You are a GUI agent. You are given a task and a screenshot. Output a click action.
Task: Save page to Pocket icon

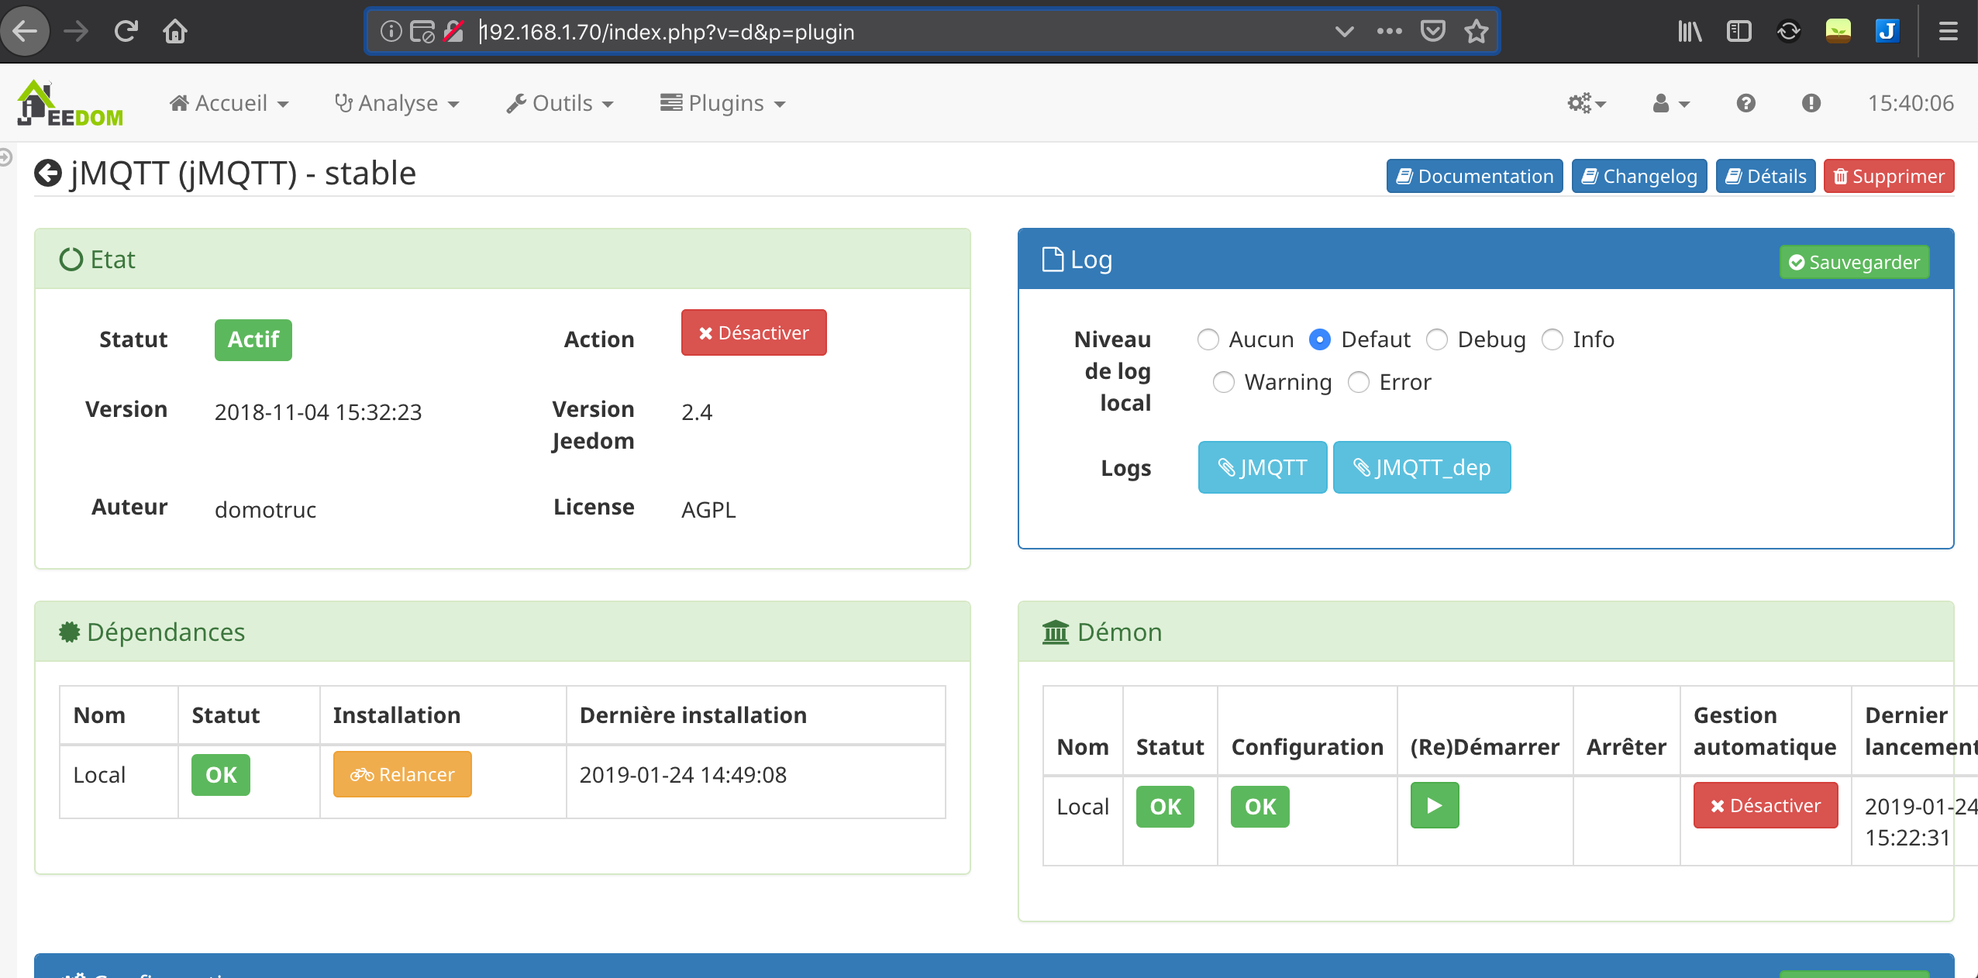point(1432,31)
